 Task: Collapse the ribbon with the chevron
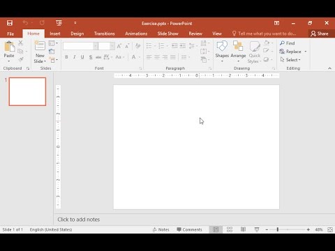tap(329, 68)
